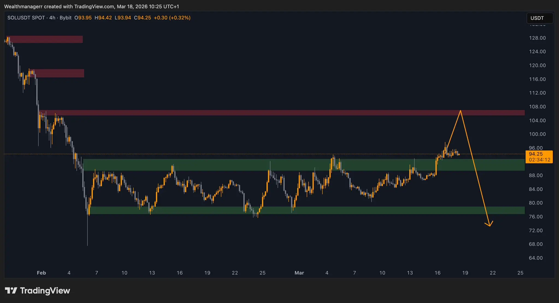Click the 128.00 price axis label
Image resolution: width=559 pixels, height=303 pixels.
pyautogui.click(x=537, y=38)
